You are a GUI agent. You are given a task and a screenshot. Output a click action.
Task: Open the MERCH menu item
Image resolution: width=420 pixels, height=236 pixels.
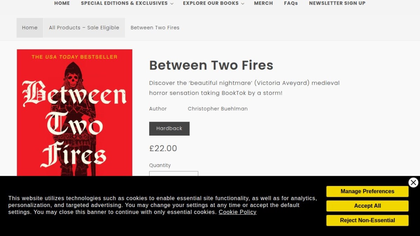[264, 3]
